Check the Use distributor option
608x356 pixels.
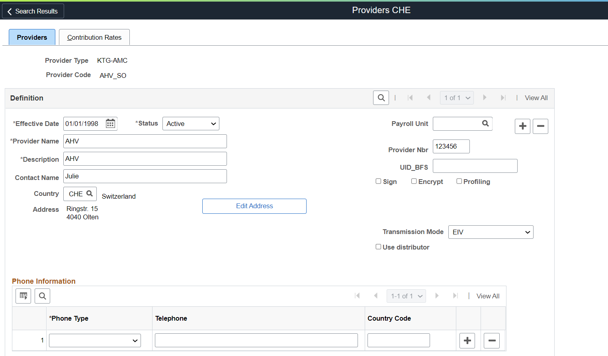[x=378, y=247]
